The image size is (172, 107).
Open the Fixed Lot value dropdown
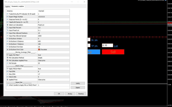point(54,25)
